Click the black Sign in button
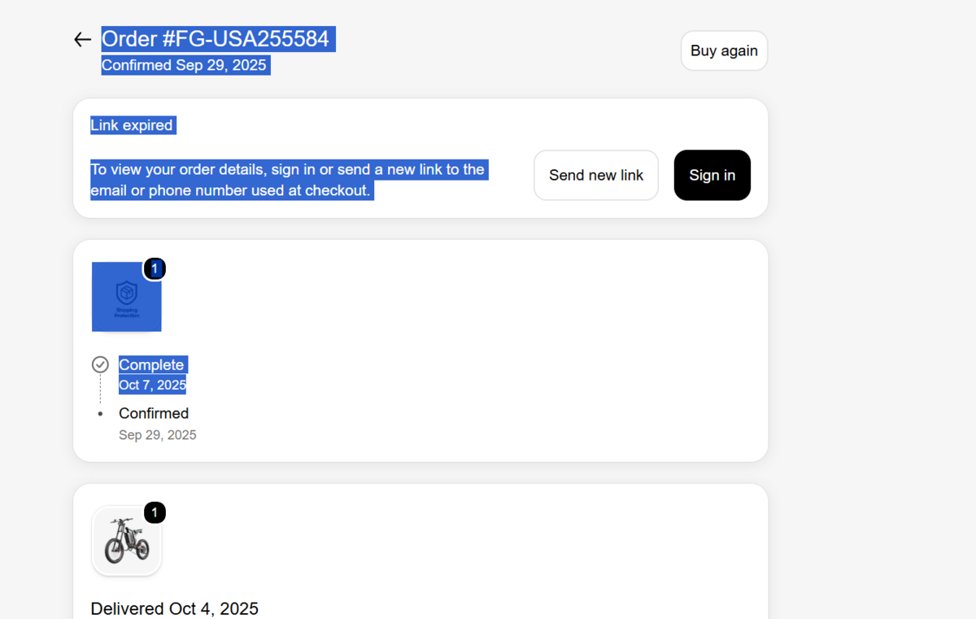Image resolution: width=976 pixels, height=619 pixels. click(x=712, y=175)
